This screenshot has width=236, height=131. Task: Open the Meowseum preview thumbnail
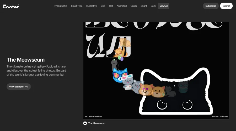pyautogui.click(x=156, y=70)
